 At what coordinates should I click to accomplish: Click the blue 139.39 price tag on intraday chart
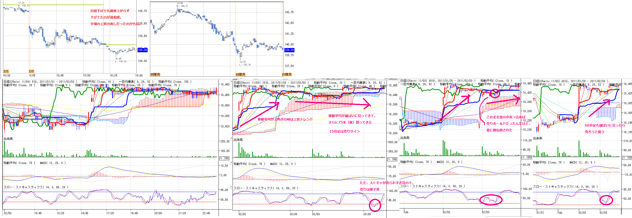pos(142,50)
